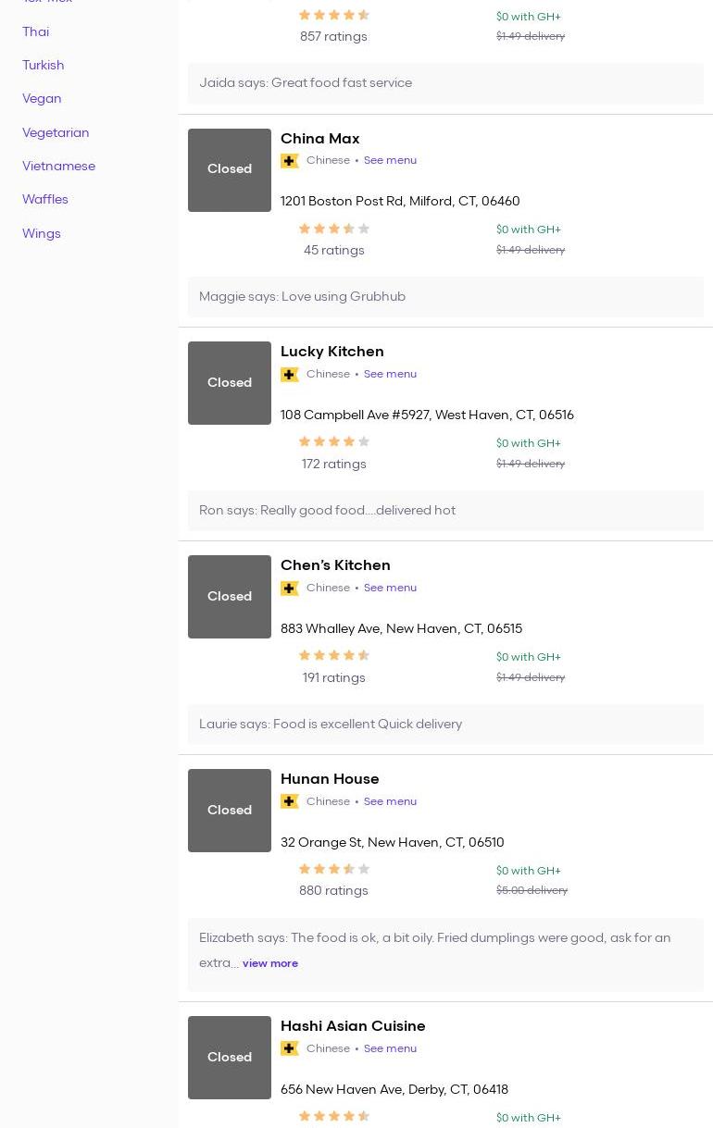Click the GH+ badge icon under Chen's Kitchen

[x=290, y=589]
